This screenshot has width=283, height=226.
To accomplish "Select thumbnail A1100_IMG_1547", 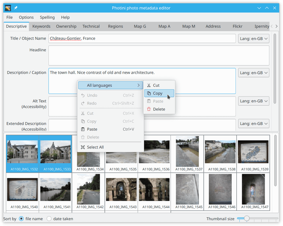I will pyautogui.click(x=253, y=192).
